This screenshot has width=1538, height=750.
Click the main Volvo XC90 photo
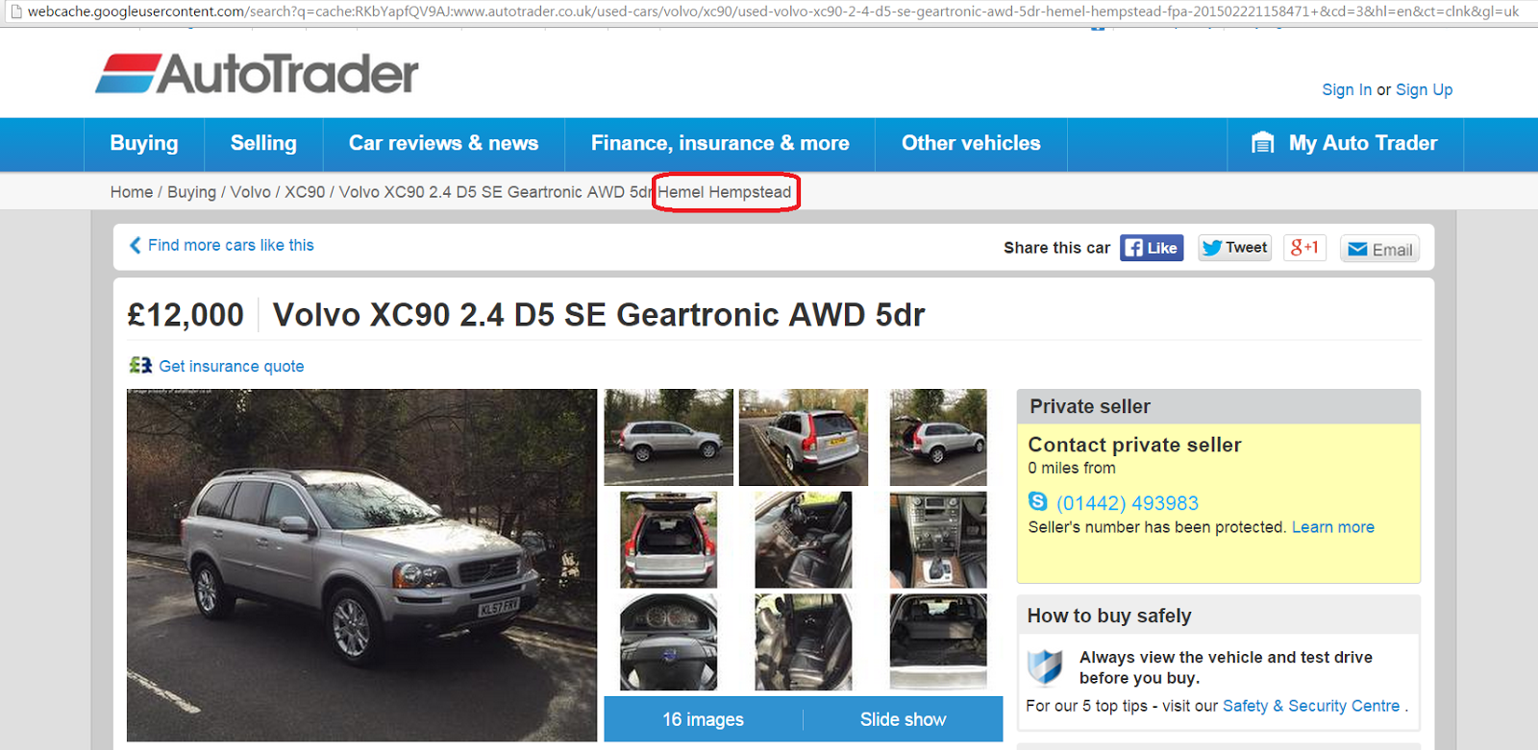coord(361,565)
